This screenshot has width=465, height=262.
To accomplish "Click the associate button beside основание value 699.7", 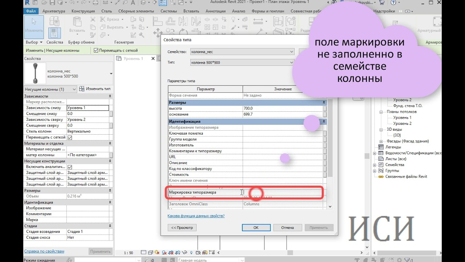I will [x=325, y=114].
